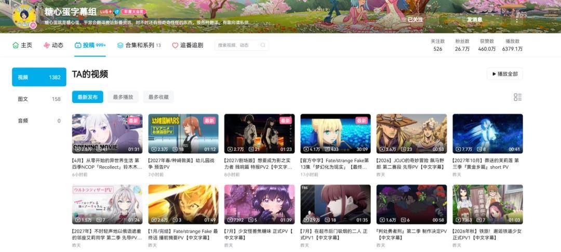Screen dimensions: 561x252
Task: Click the 已关注 follow status button
Action: (412, 20)
